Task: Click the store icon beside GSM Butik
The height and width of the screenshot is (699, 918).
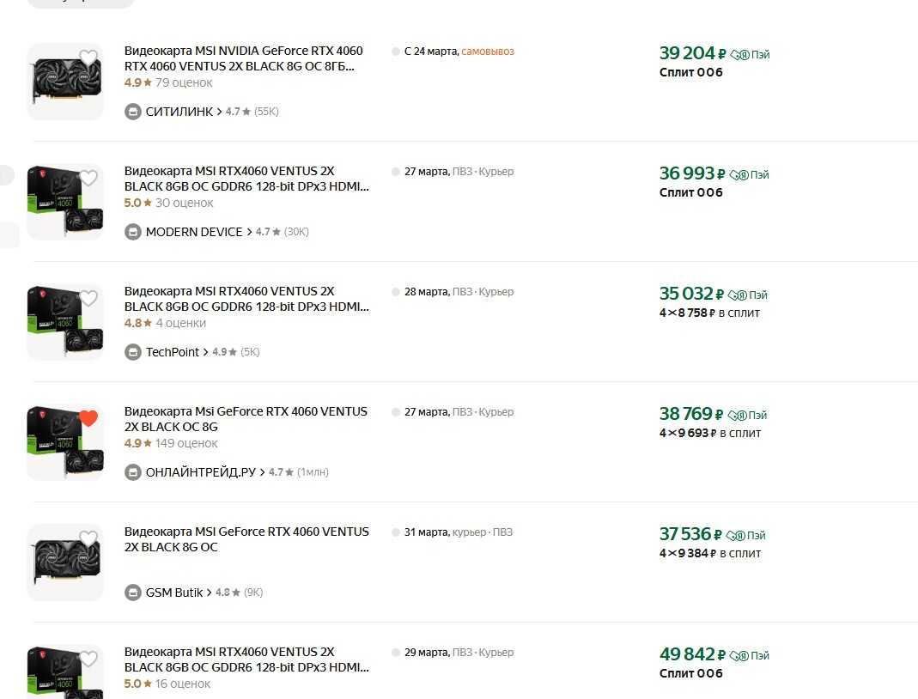Action: click(133, 593)
